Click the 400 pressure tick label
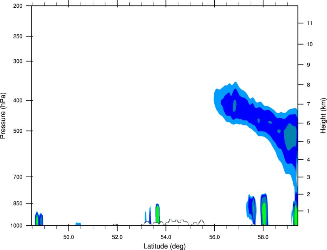Screen dimensions: 327x250 18,100
